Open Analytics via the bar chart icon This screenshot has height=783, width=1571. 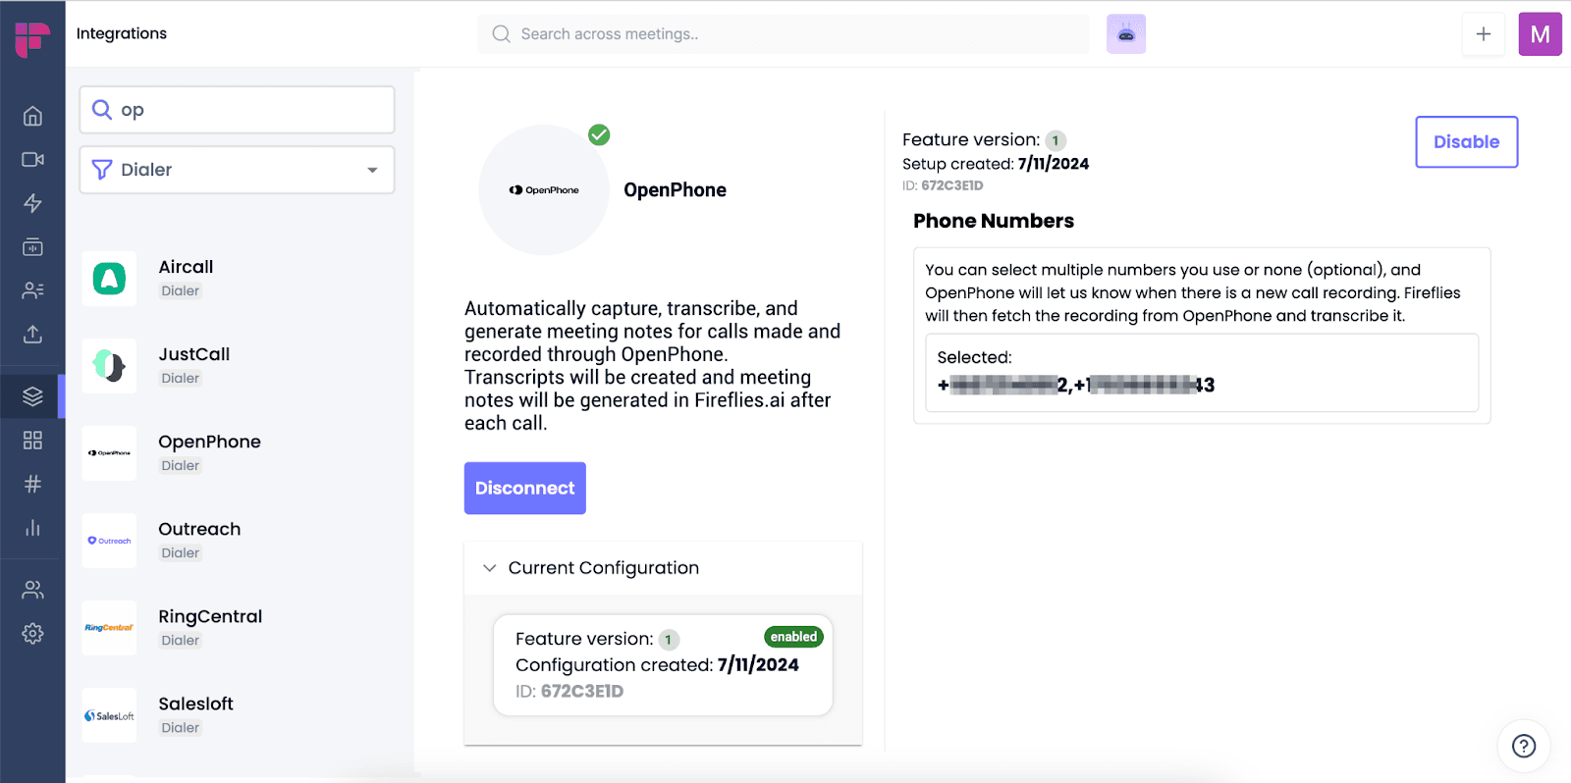(x=32, y=528)
